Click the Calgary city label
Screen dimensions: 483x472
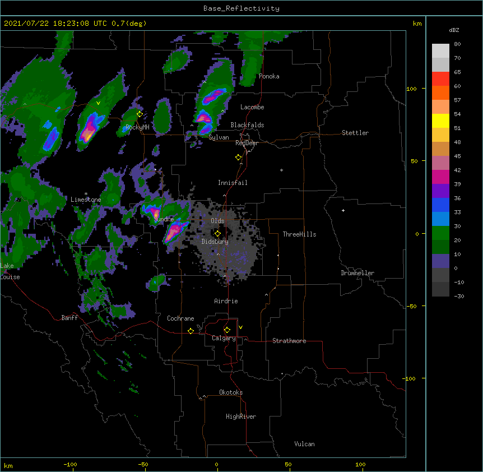tap(224, 338)
